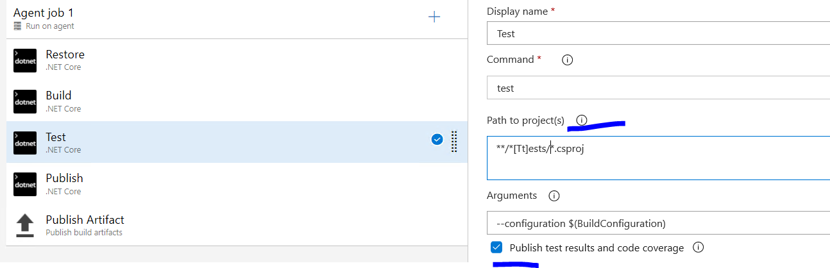The height and width of the screenshot is (268, 830).
Task: Open the Arguments info icon
Action: pos(554,196)
